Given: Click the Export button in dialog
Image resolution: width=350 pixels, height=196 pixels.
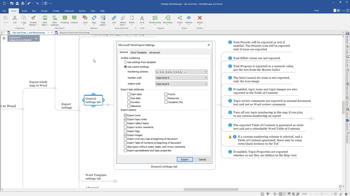Looking at the screenshot, I should (185, 160).
